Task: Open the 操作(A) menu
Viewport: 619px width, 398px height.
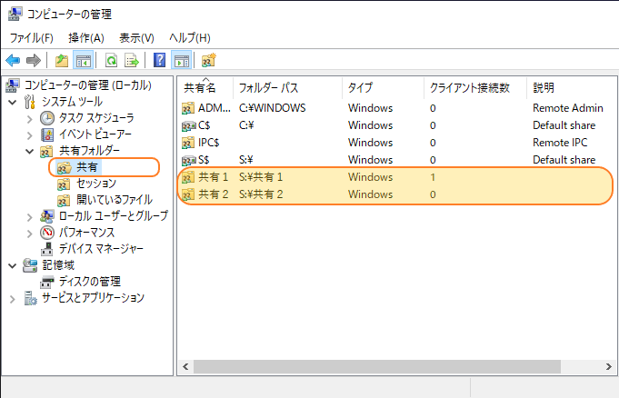Action: click(86, 38)
